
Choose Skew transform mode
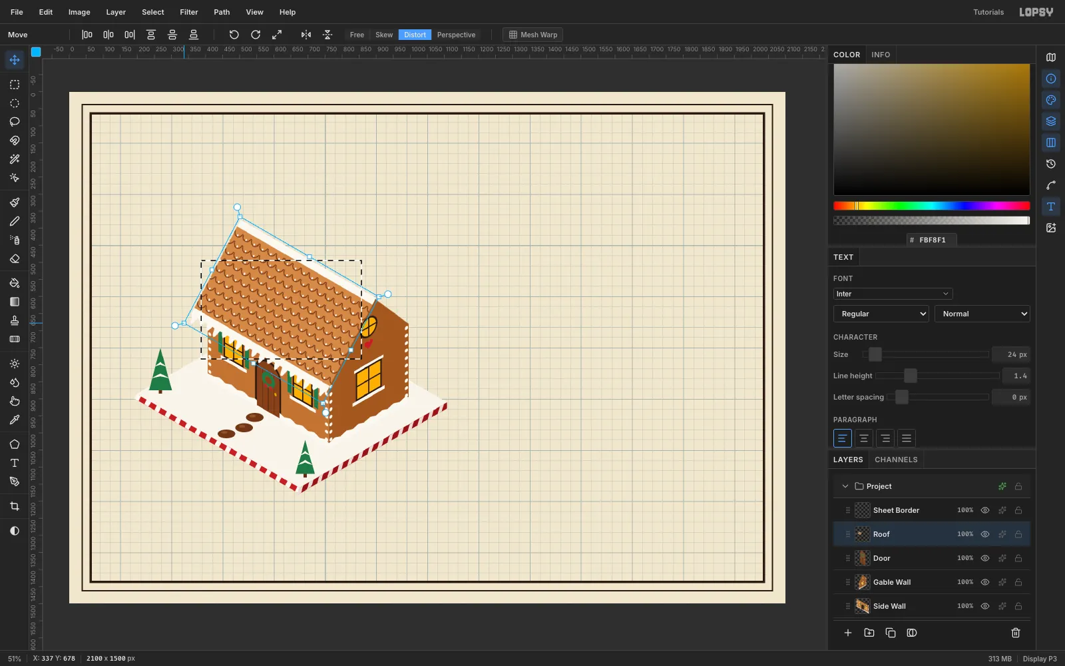coord(384,35)
